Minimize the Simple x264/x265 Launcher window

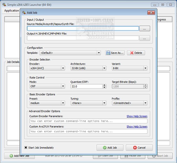[155, 5]
